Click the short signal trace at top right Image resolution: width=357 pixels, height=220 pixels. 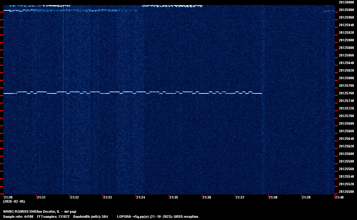point(329,11)
